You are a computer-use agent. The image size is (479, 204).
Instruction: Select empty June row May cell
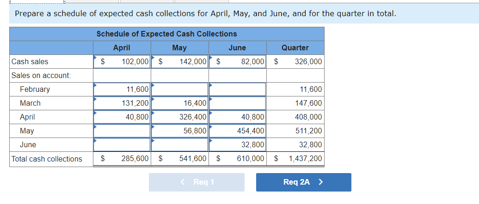point(179,144)
